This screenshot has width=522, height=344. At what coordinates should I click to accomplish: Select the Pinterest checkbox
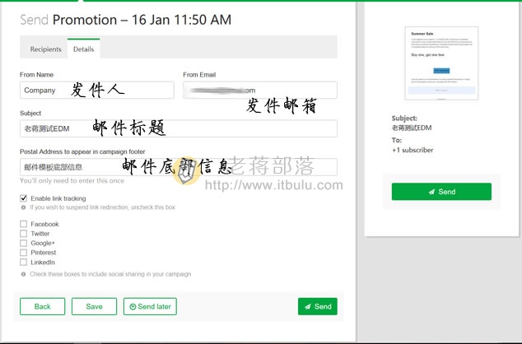(23, 253)
